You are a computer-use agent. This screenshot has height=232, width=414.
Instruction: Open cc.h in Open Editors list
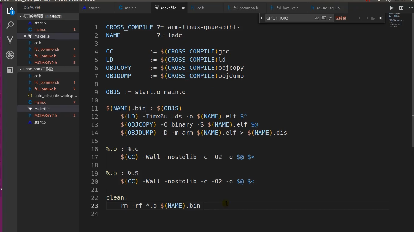pos(48,43)
